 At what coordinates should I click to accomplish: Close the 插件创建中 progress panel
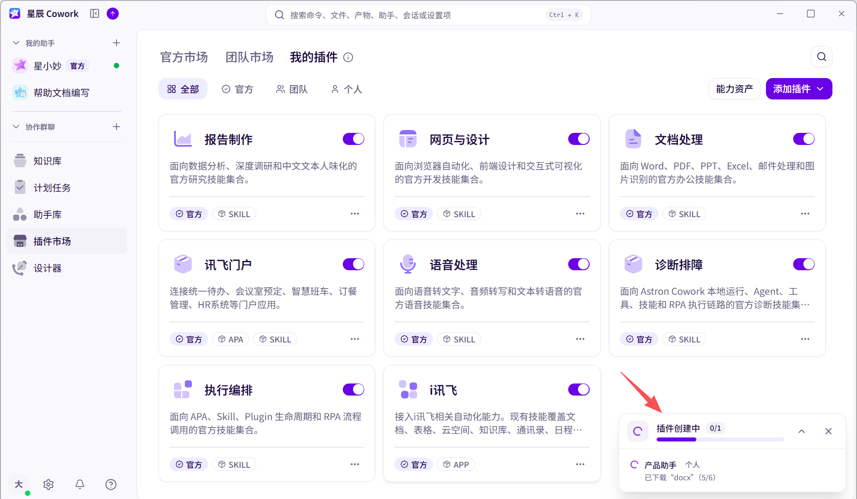828,431
